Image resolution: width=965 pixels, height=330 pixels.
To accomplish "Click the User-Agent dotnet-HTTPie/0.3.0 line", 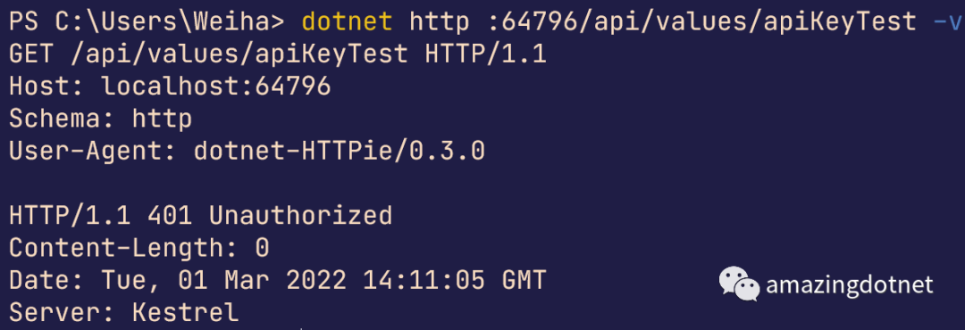I will (x=248, y=151).
